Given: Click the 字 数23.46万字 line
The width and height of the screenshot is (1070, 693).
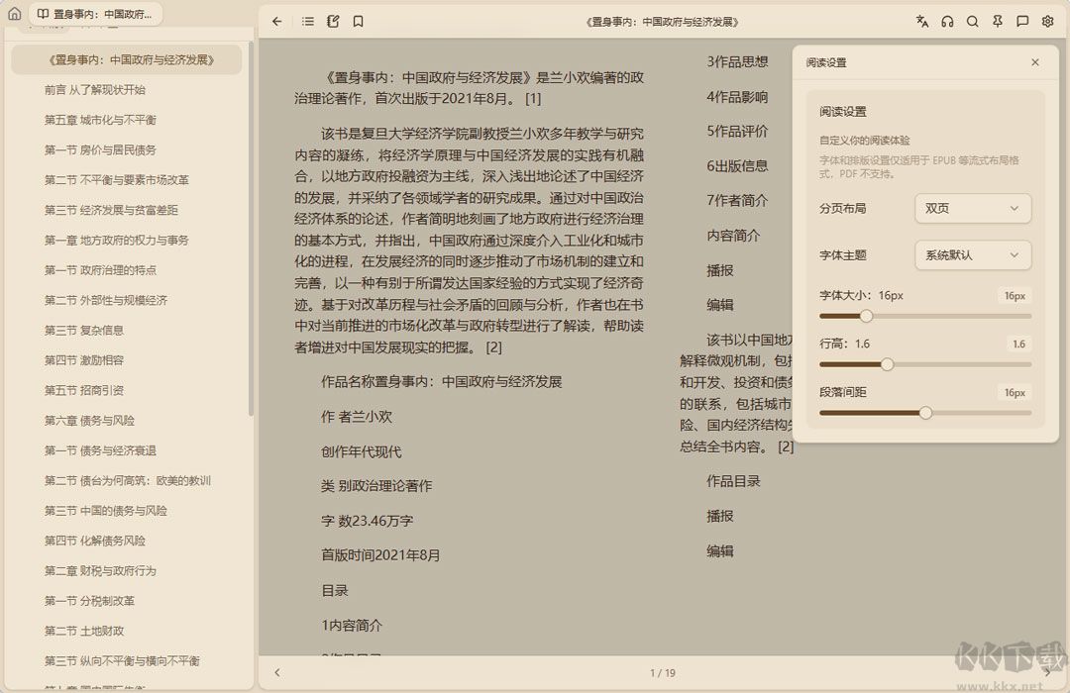Looking at the screenshot, I should pos(368,521).
